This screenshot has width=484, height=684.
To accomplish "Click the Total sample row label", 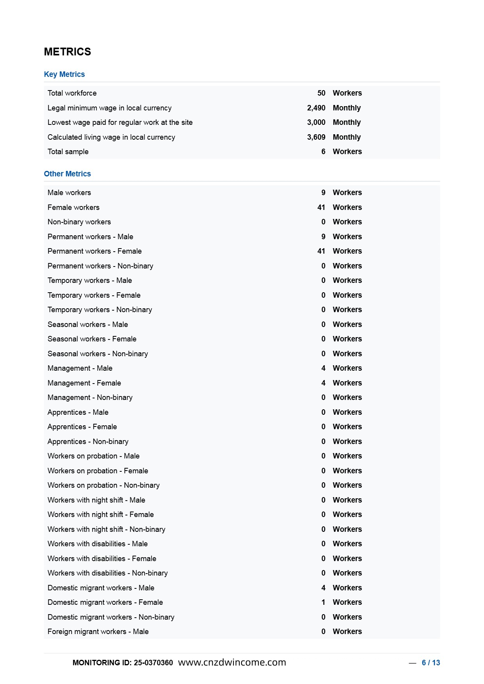I will click(x=68, y=152).
